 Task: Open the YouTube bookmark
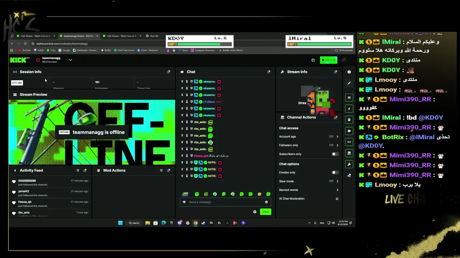click(x=24, y=50)
